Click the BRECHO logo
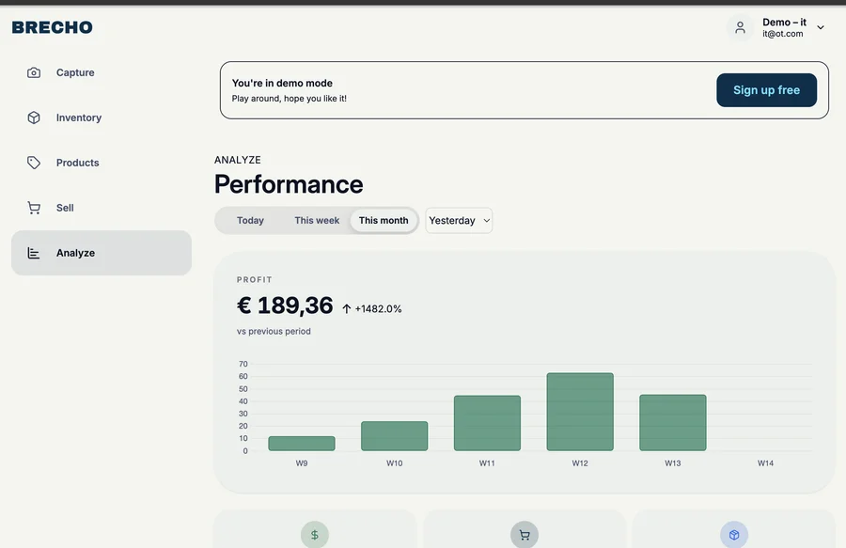 point(52,26)
